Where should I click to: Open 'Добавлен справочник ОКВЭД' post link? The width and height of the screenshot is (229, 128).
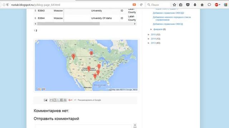[168, 24]
